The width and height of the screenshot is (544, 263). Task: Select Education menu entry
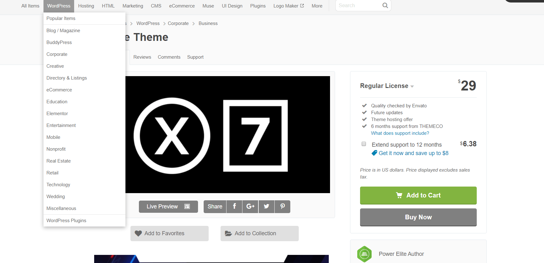pos(84,102)
